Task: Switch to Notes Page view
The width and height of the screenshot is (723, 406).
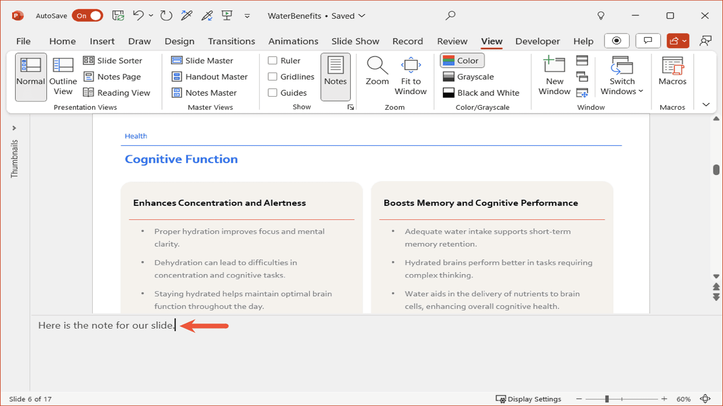Action: pos(112,77)
